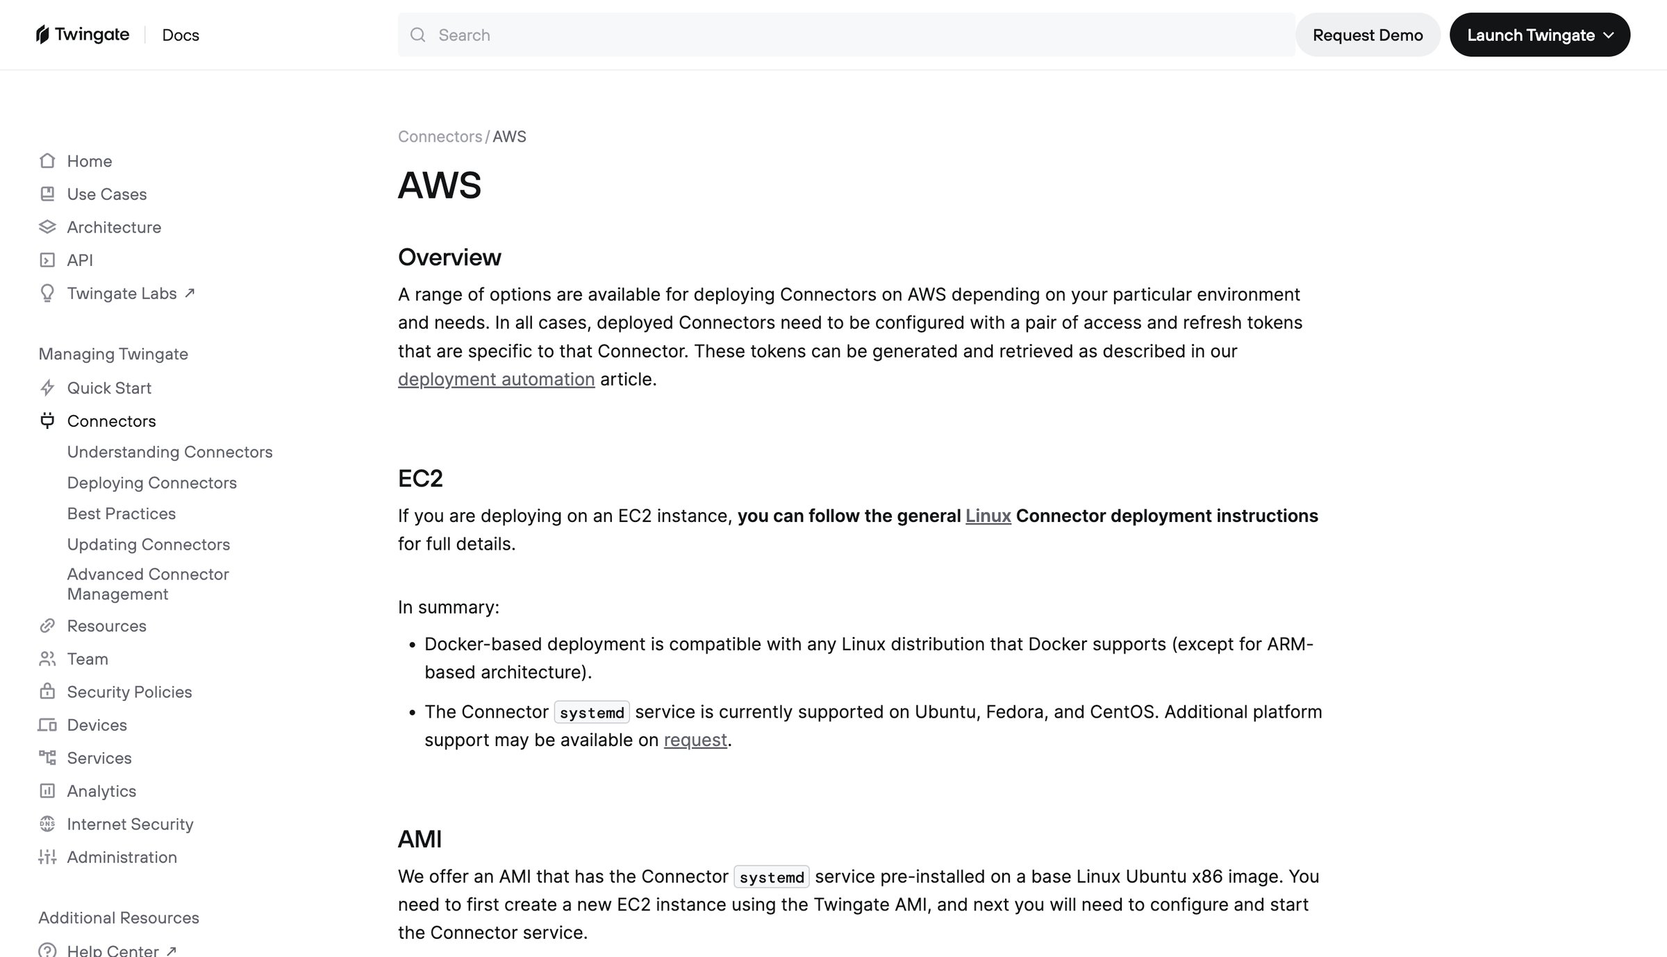Click the Twingate Labs lightbulb icon
This screenshot has width=1667, height=957.
pyautogui.click(x=47, y=294)
